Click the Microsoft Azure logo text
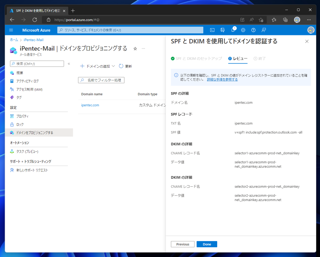 pyautogui.click(x=36, y=30)
